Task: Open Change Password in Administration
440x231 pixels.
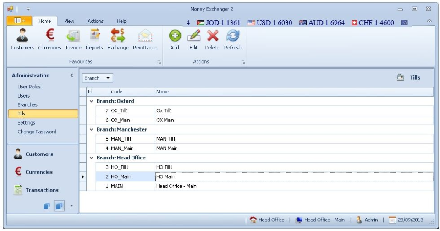Action: [x=37, y=132]
